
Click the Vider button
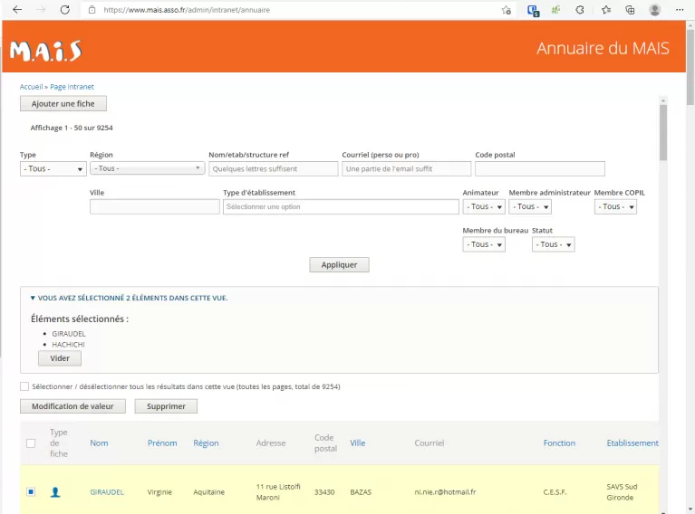click(x=60, y=358)
